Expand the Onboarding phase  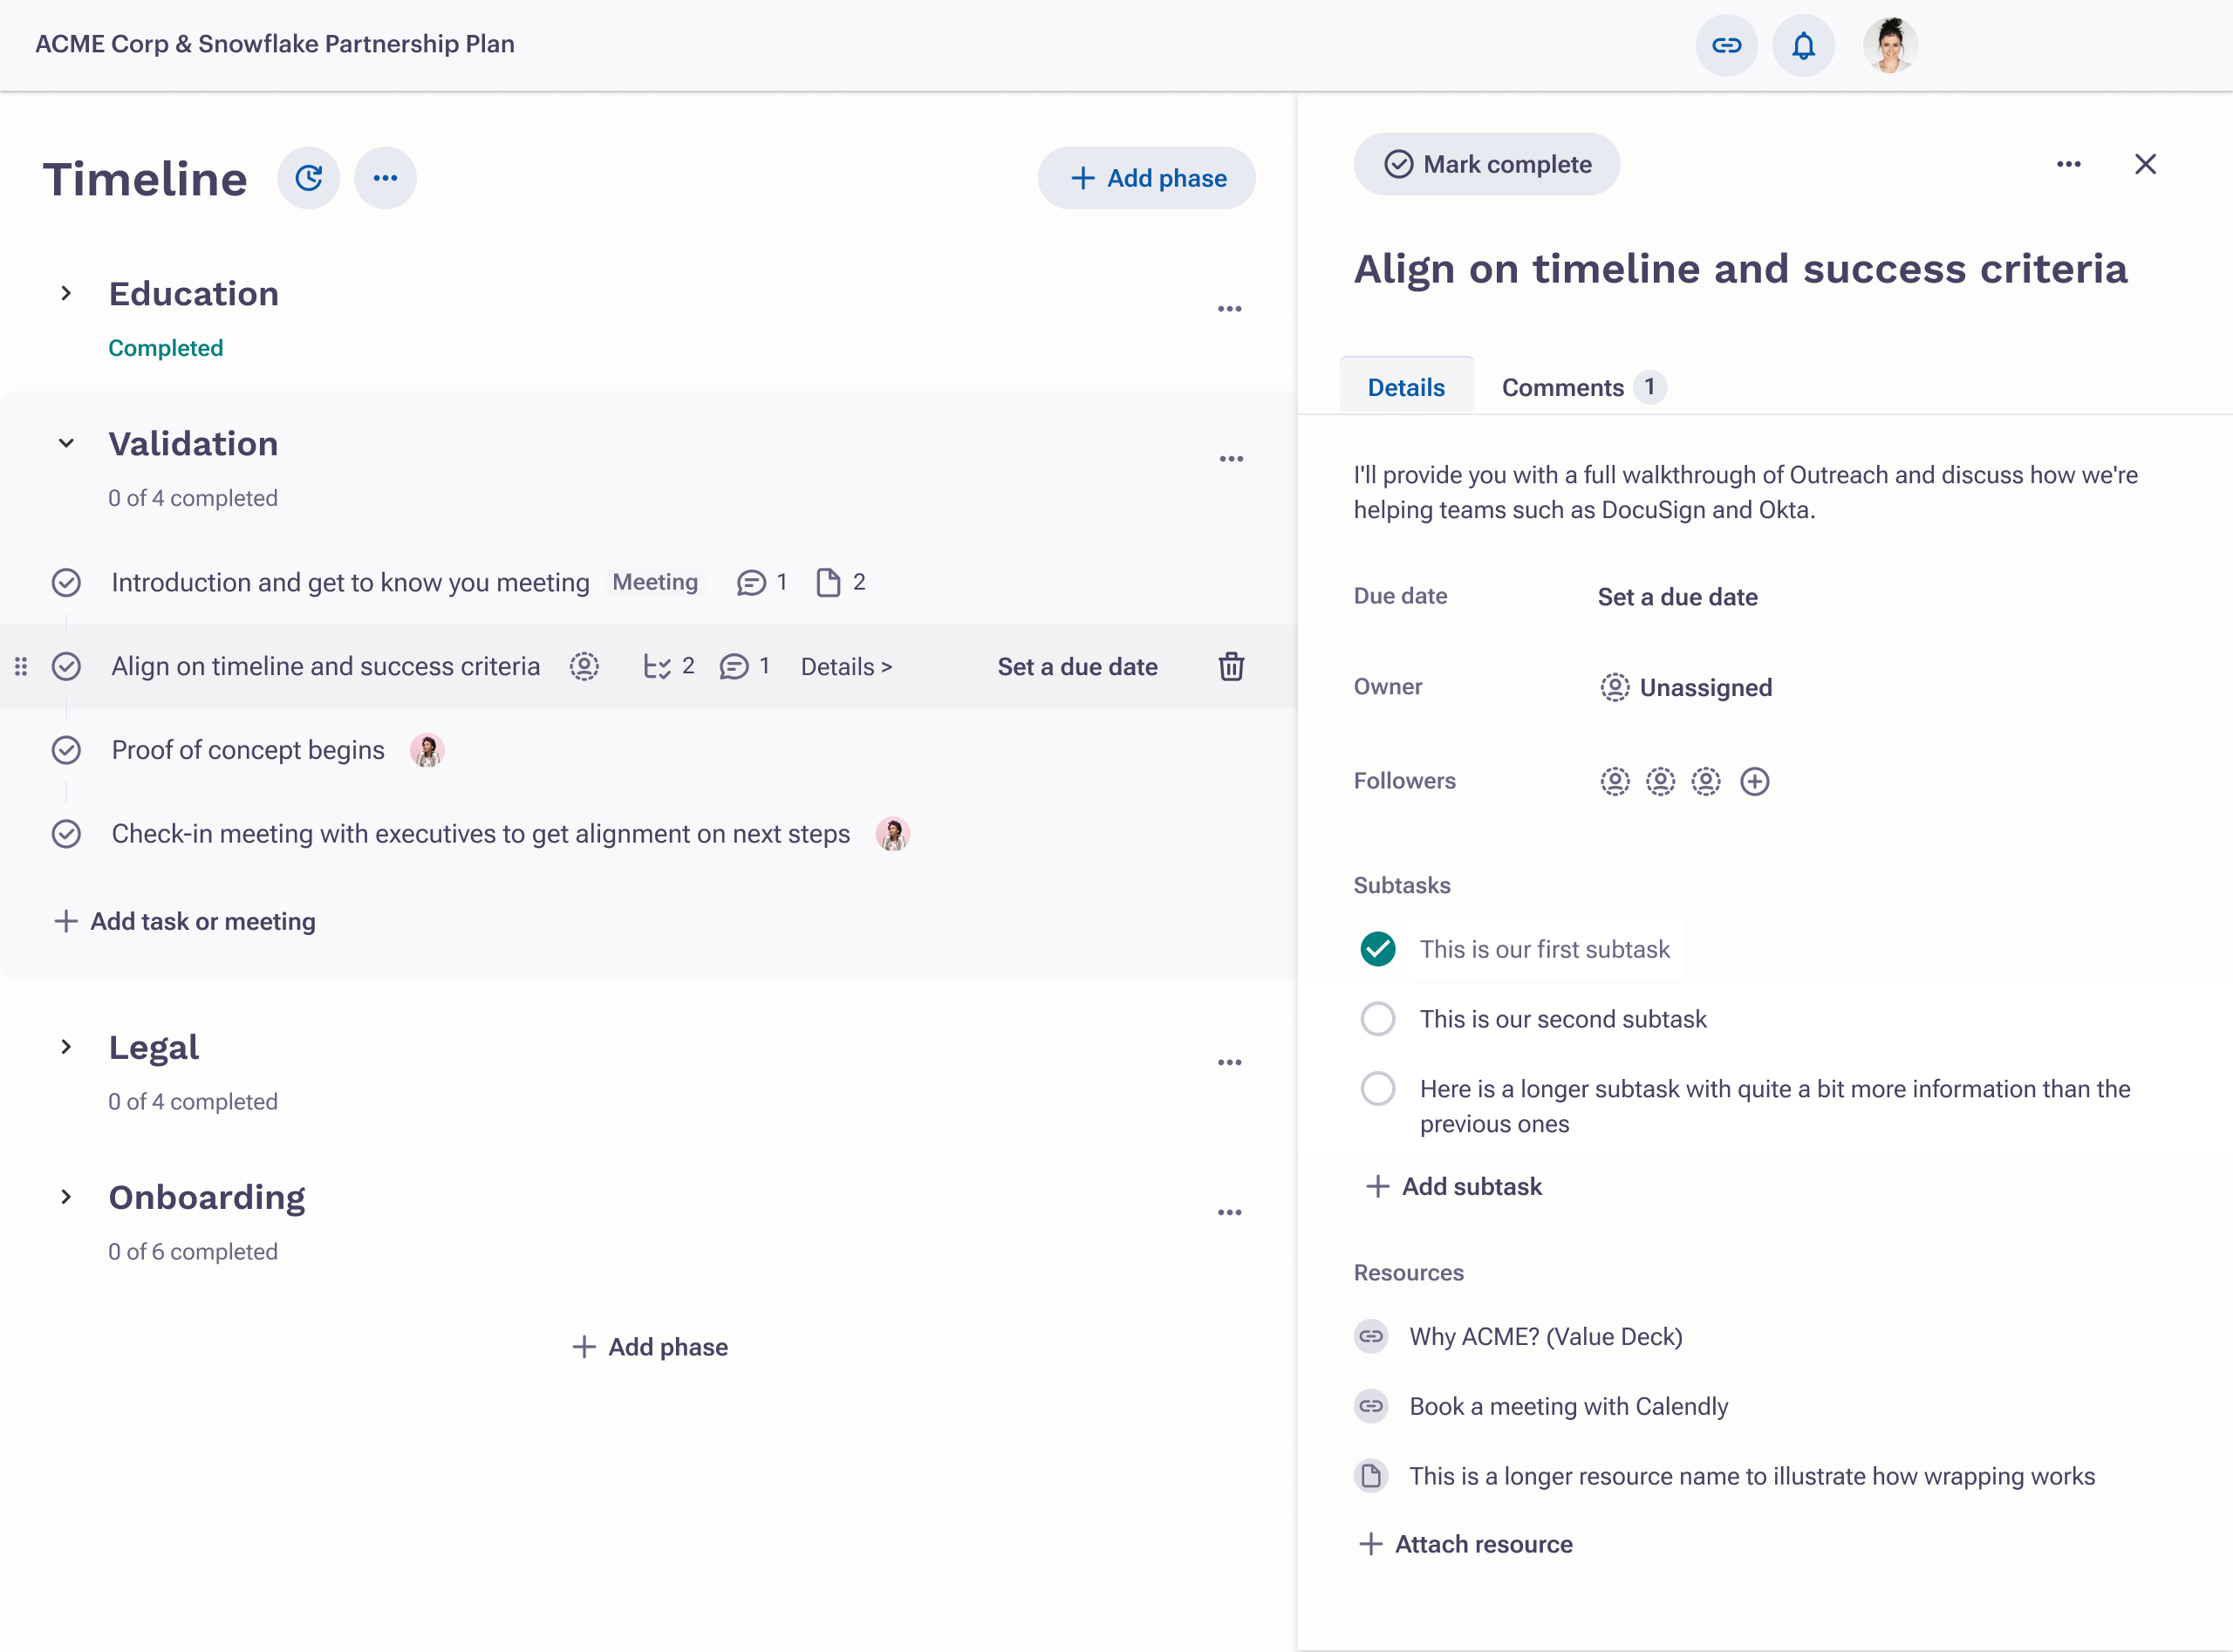(66, 1196)
